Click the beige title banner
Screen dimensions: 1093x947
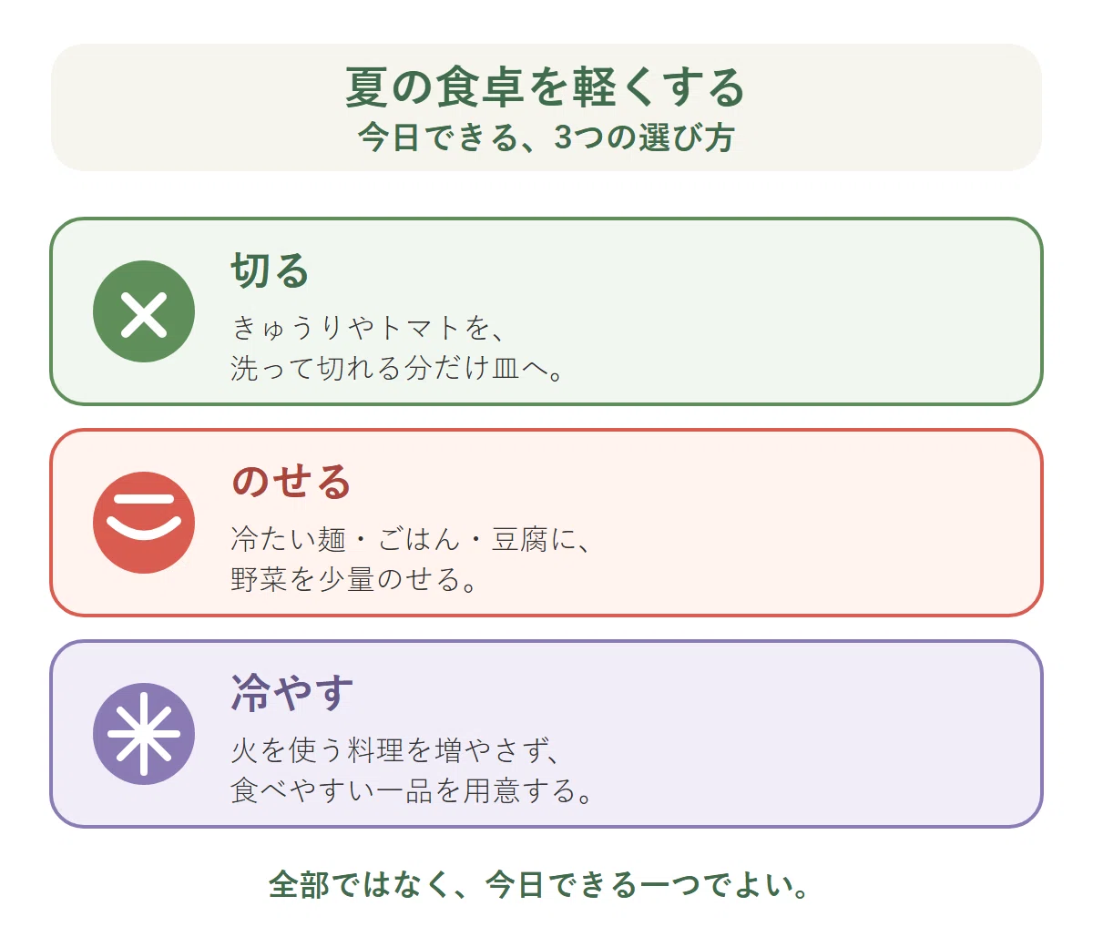coord(546,107)
